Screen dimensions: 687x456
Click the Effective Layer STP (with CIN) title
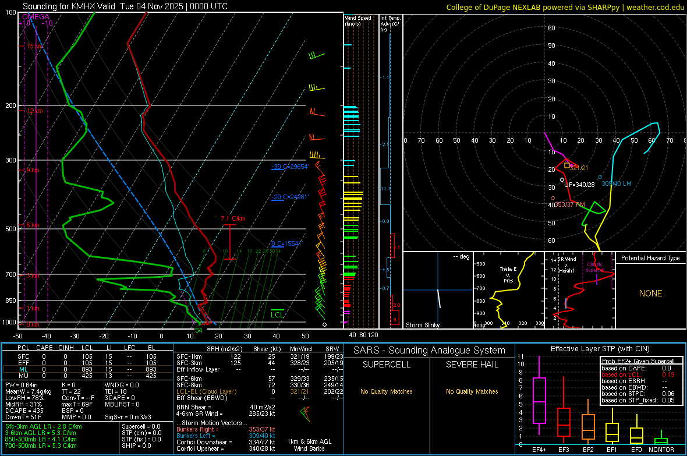pos(600,349)
